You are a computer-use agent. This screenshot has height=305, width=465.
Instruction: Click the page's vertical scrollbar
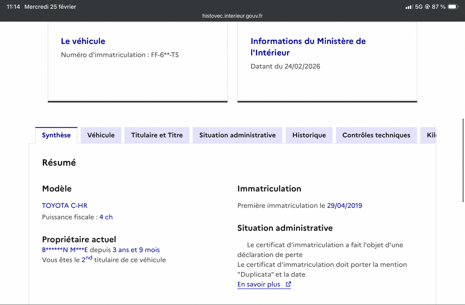(463, 159)
